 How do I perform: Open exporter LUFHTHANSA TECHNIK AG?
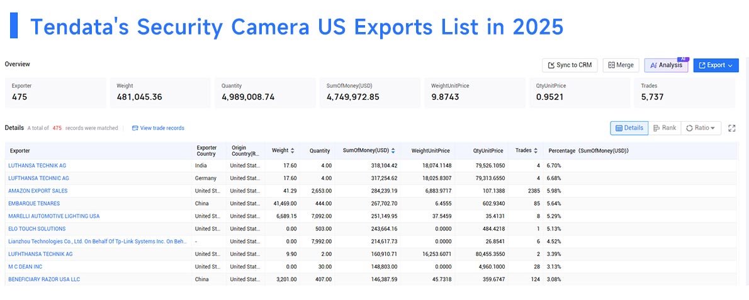[x=41, y=254]
